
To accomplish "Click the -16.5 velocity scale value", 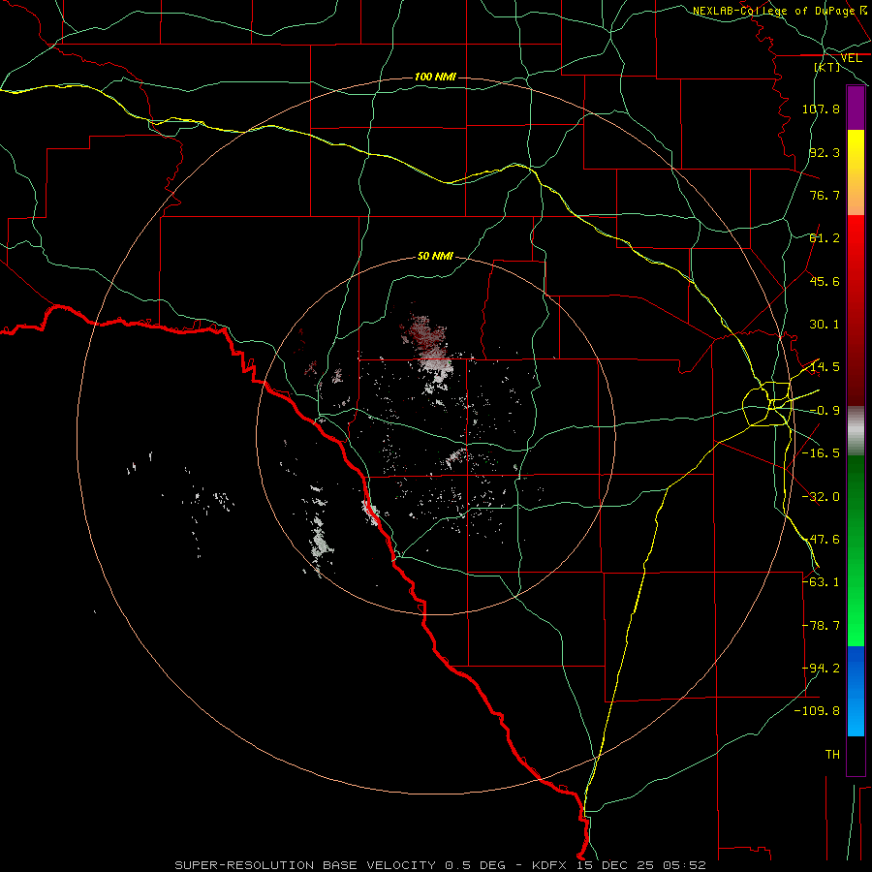I will coord(821,453).
